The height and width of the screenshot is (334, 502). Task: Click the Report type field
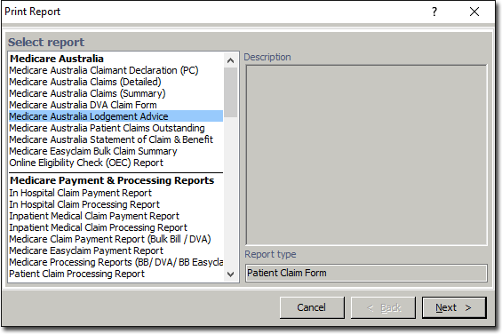coord(366,273)
